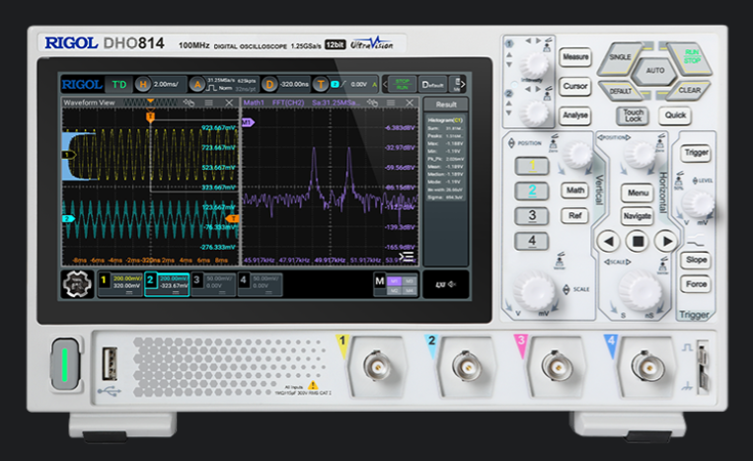
Task: Select the purple M1 marker on FFT
Action: point(248,122)
